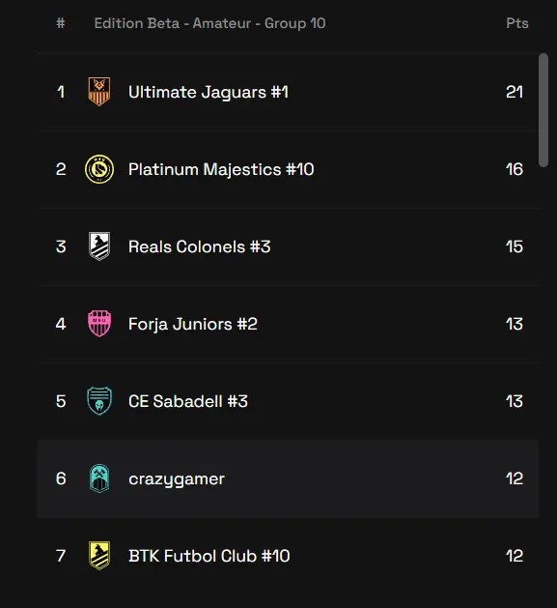
Task: Select CE Sabadell #3 team name
Action: pos(188,401)
